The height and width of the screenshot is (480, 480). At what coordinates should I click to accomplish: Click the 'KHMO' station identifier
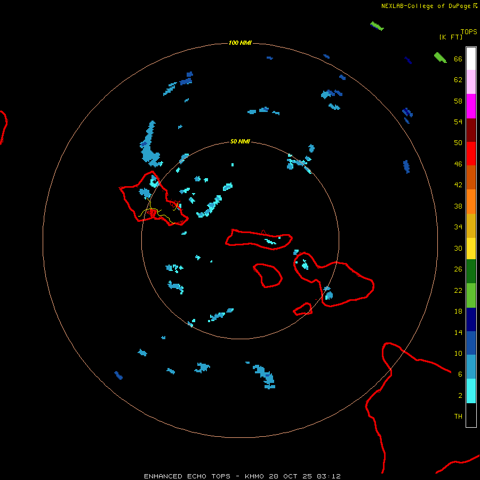point(254,476)
